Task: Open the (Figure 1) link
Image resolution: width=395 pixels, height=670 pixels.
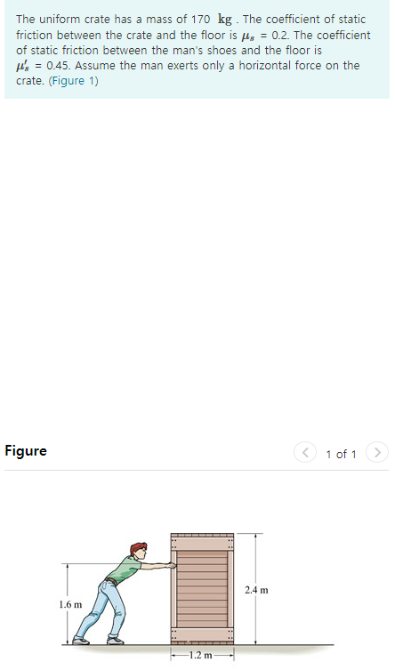Action: point(74,81)
